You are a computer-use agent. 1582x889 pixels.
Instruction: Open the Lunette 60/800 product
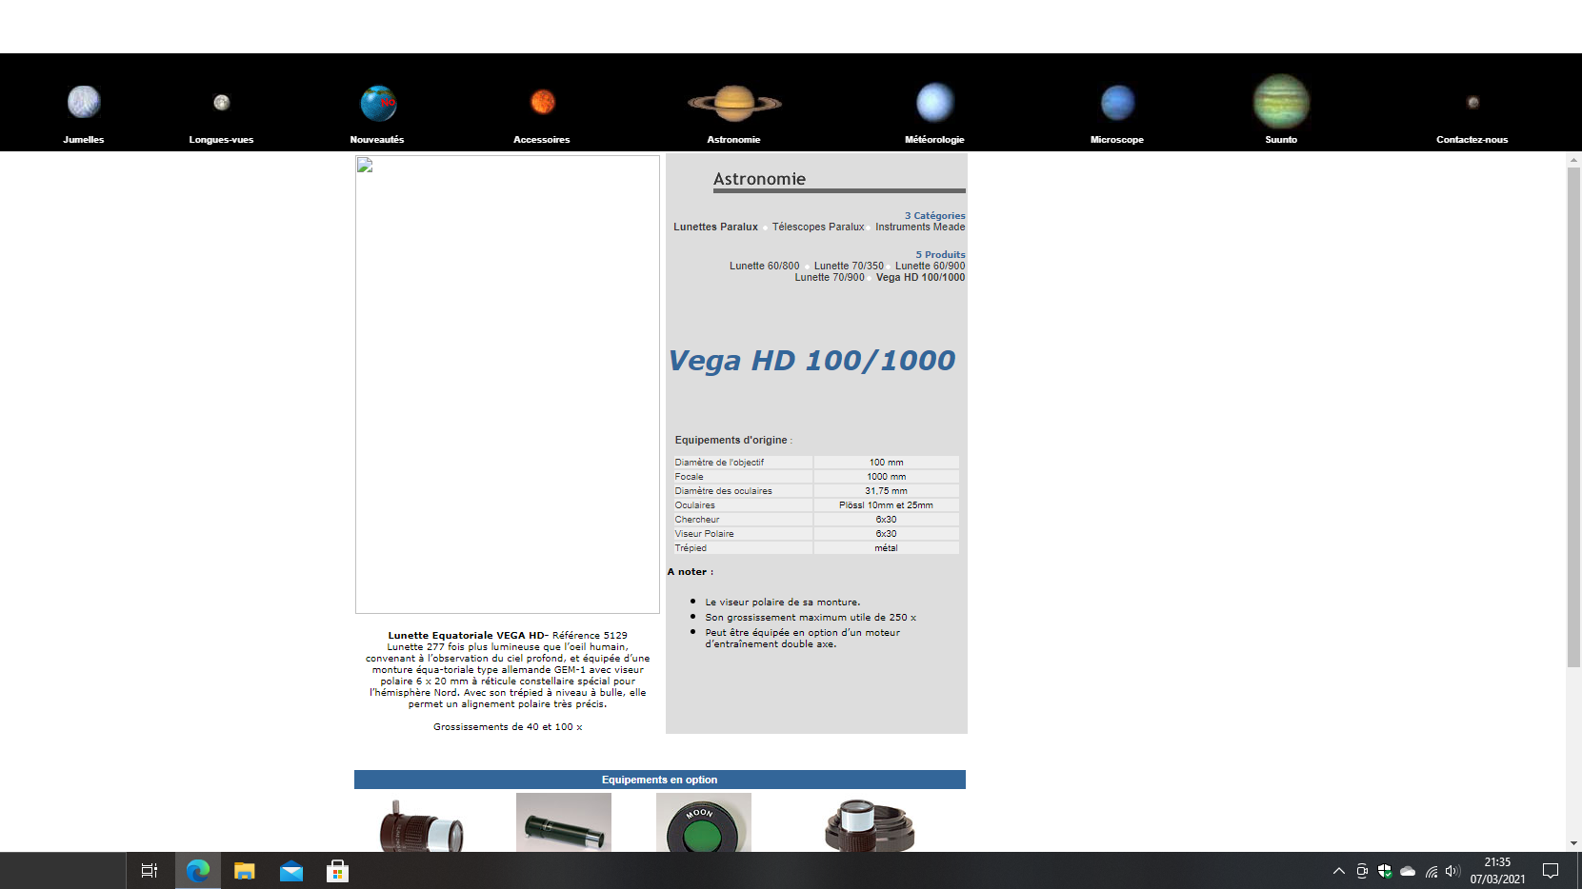coord(765,266)
